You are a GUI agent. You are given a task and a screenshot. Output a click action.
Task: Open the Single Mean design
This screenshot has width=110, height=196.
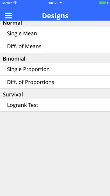pyautogui.click(x=55, y=34)
